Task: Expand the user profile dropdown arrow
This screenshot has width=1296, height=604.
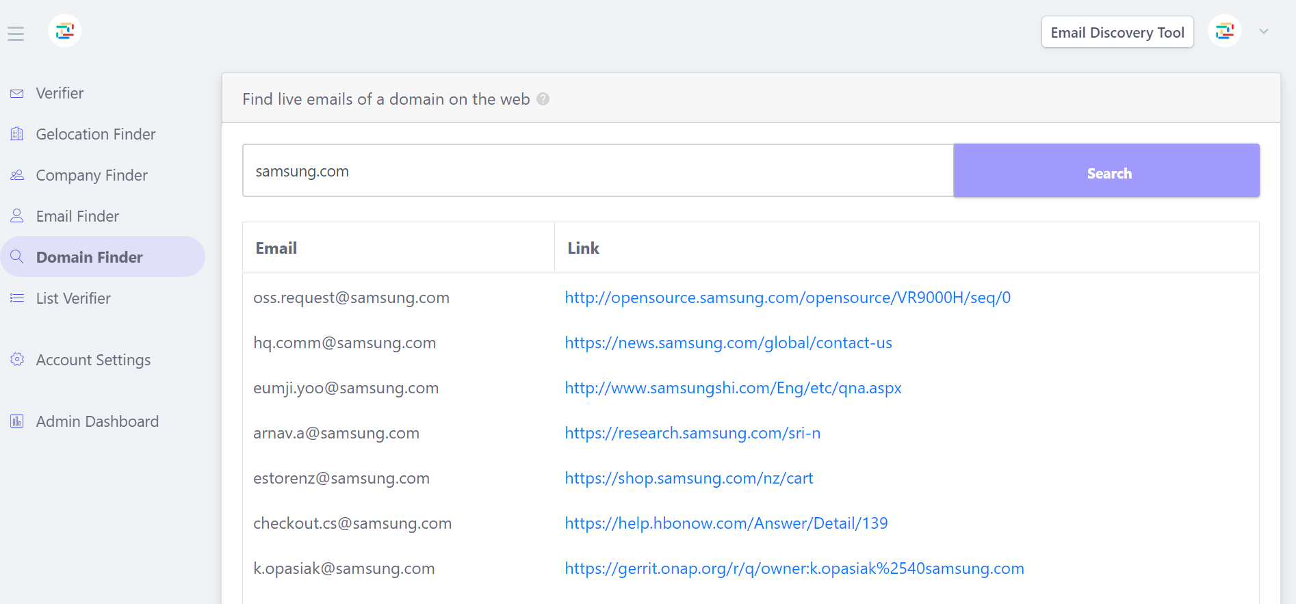Action: click(1264, 31)
